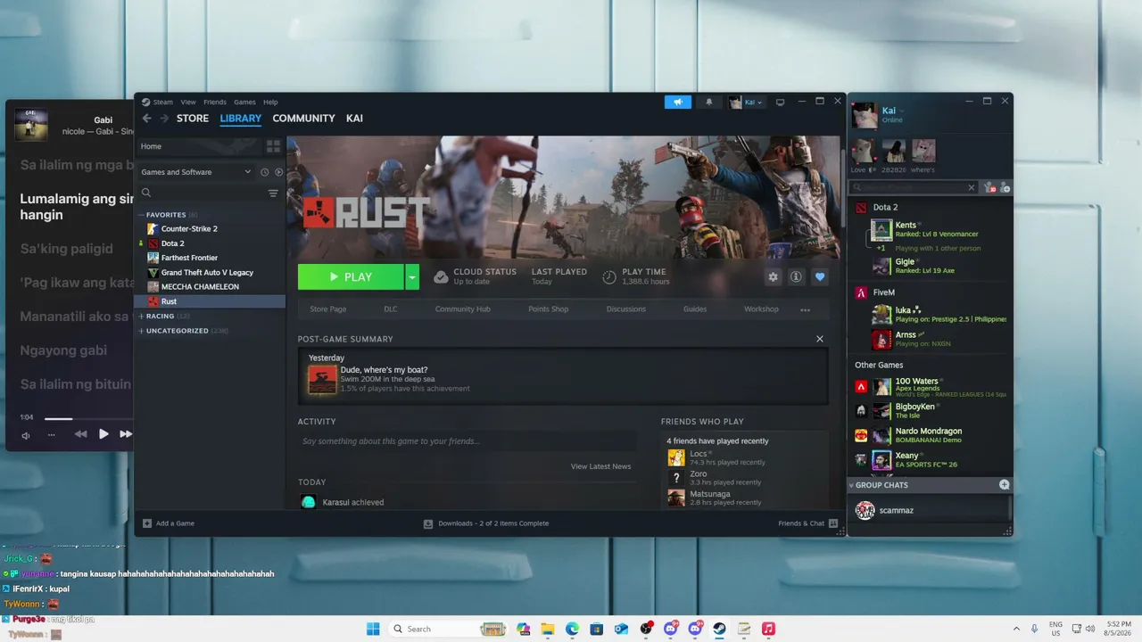This screenshot has height=642, width=1142.
Task: Click the add a friend icon
Action: pos(1005,187)
